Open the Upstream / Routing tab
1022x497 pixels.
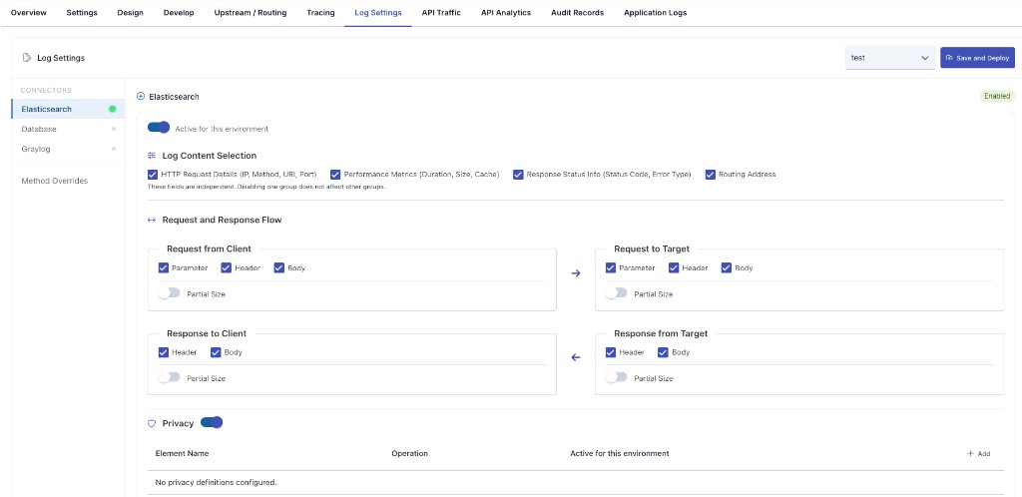pos(251,12)
